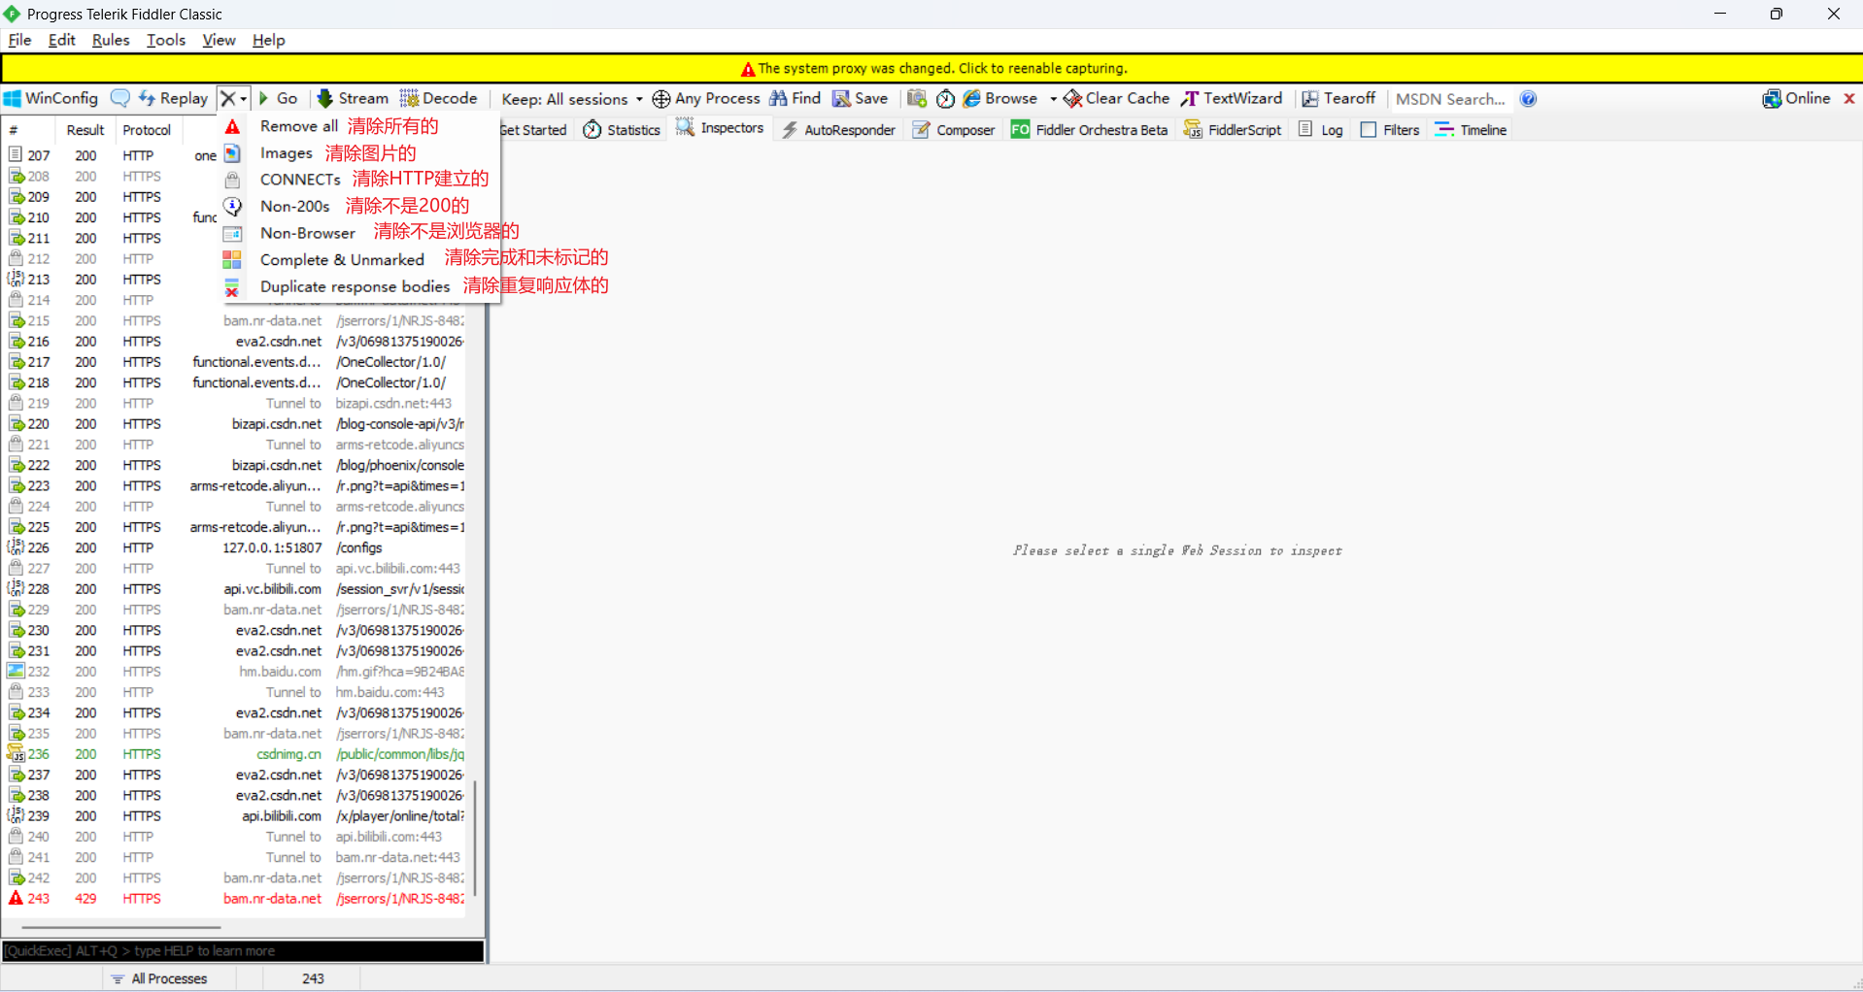This screenshot has width=1863, height=992.
Task: Open the Help menu
Action: [x=268, y=40]
